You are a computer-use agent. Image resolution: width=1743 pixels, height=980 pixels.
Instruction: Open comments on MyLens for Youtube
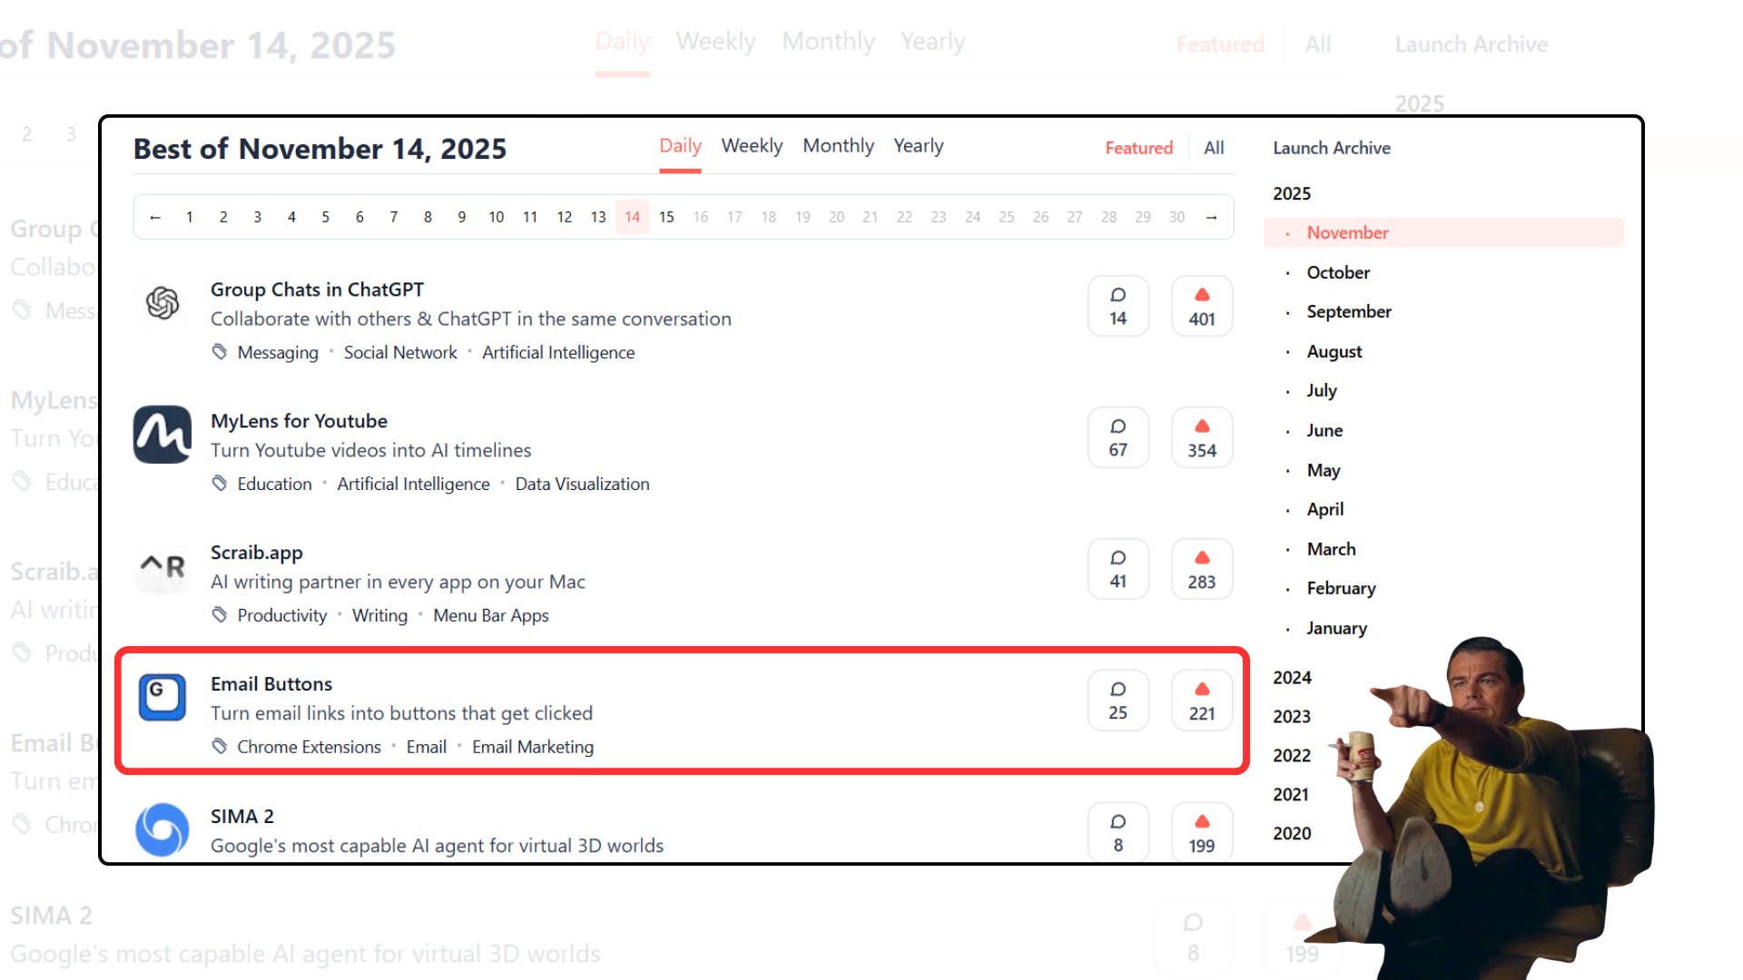(1118, 438)
